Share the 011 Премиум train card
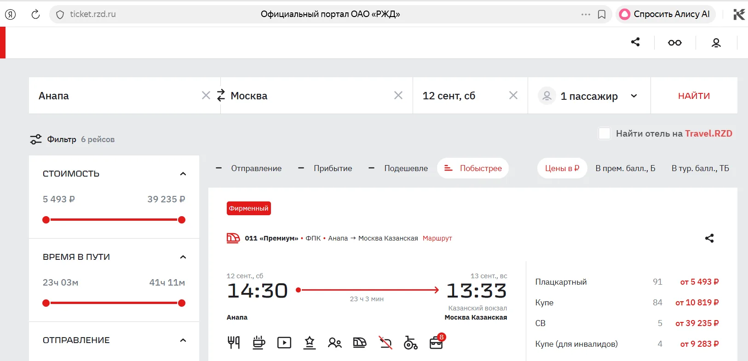The width and height of the screenshot is (748, 361). [709, 238]
